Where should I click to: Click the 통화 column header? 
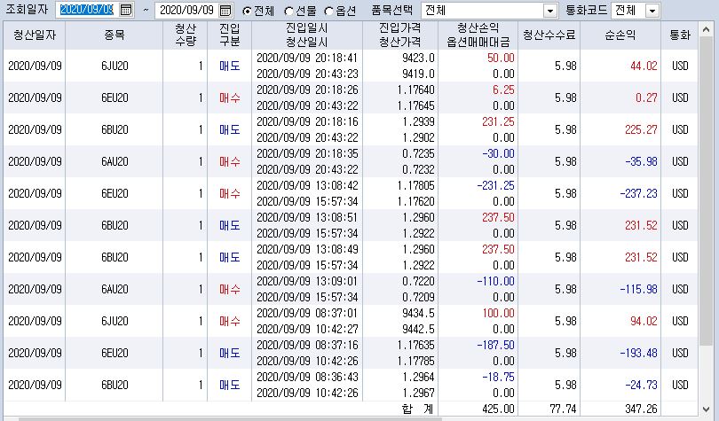tap(680, 35)
